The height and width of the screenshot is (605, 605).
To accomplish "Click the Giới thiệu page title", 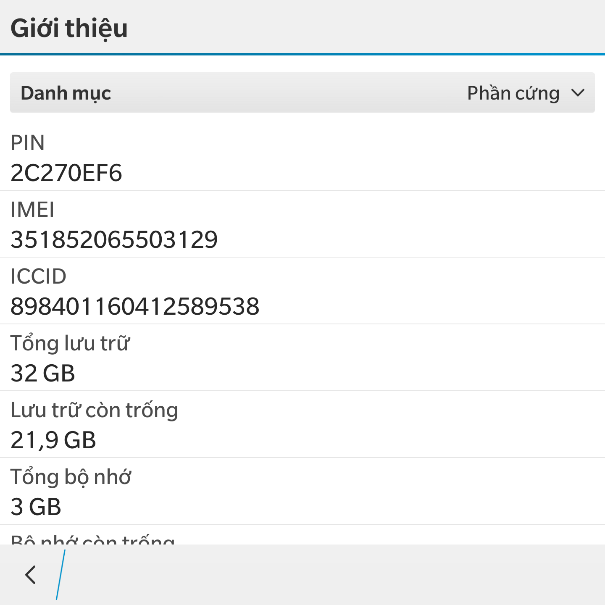I will [69, 29].
